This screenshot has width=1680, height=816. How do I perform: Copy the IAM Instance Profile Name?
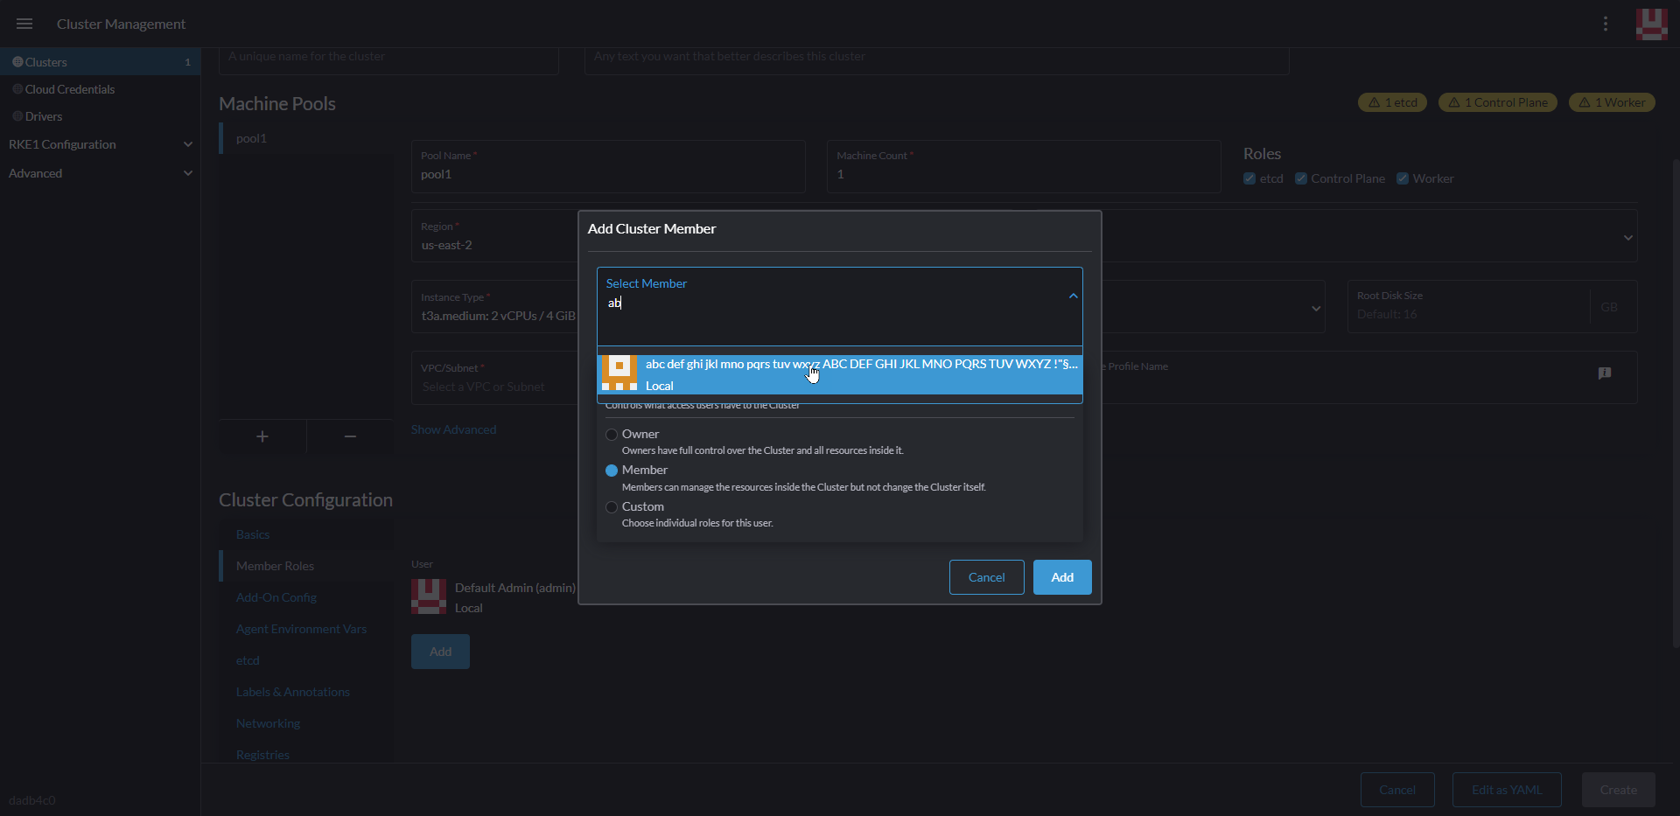[x=1606, y=373]
